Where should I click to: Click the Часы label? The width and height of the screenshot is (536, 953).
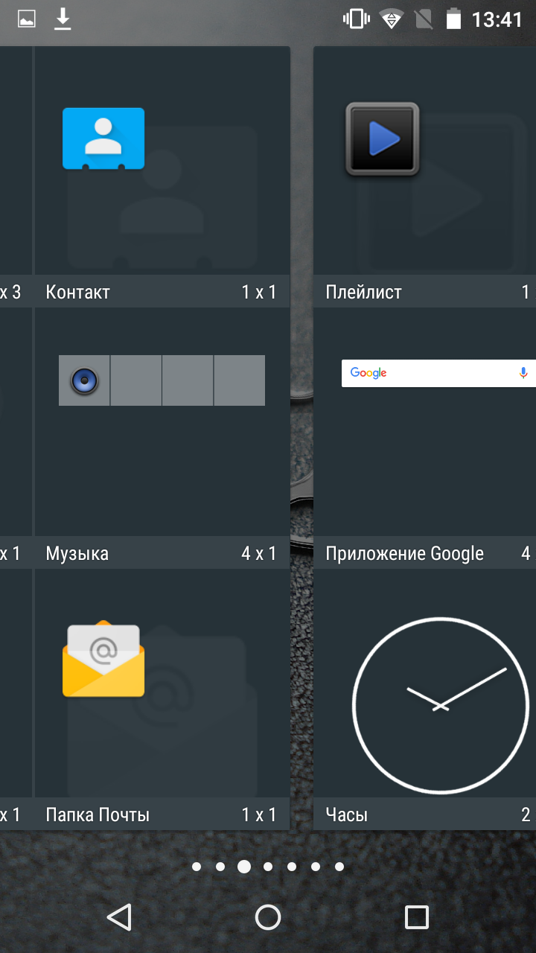(x=347, y=815)
